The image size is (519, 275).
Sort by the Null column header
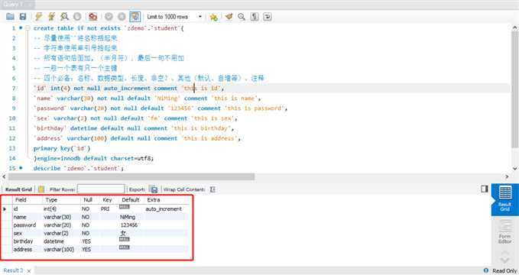pyautogui.click(x=88, y=200)
